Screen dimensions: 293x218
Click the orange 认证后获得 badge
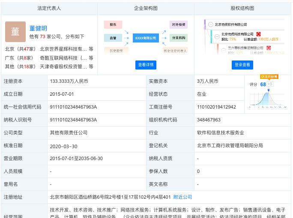269,77
